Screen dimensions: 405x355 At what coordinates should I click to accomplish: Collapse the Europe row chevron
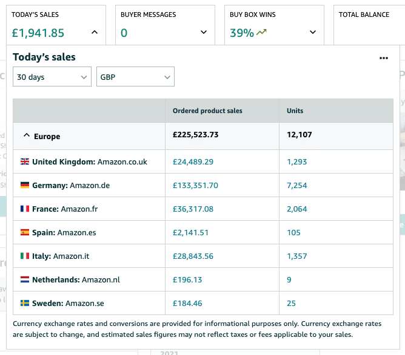click(x=27, y=135)
